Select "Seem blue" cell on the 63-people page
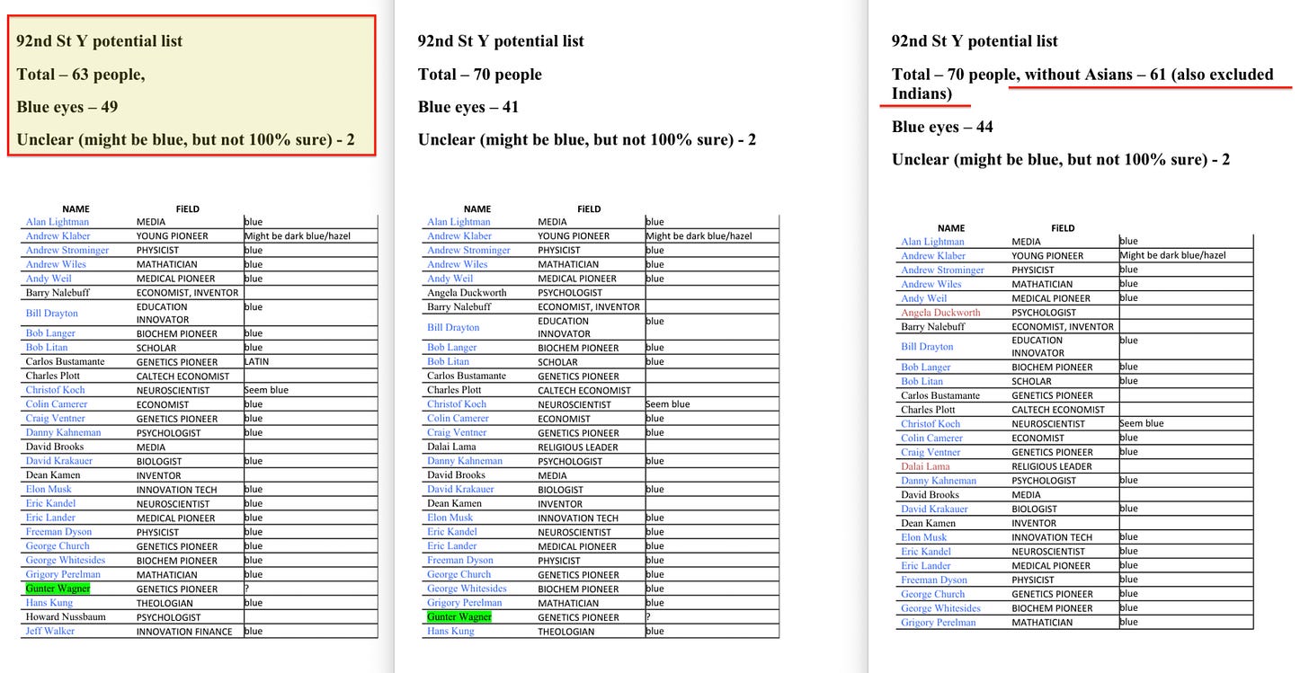1309x673 pixels. (x=266, y=391)
